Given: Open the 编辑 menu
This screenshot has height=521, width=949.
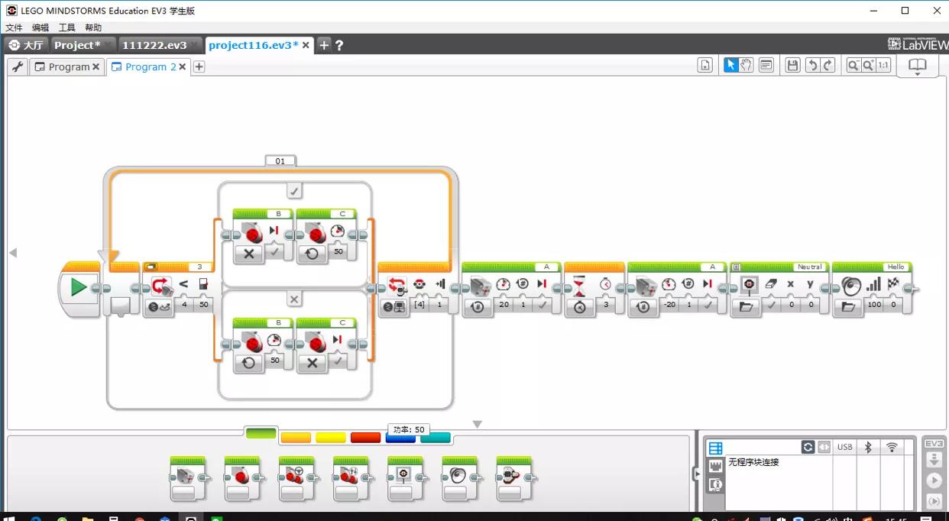Looking at the screenshot, I should click(x=40, y=28).
